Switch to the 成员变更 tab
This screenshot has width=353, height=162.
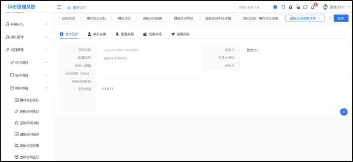97,34
